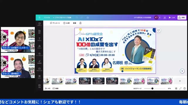Image resolution: width=188 pixels, height=105 pixels.
Task: Click the KT user avatar
Action: [x=156, y=17]
